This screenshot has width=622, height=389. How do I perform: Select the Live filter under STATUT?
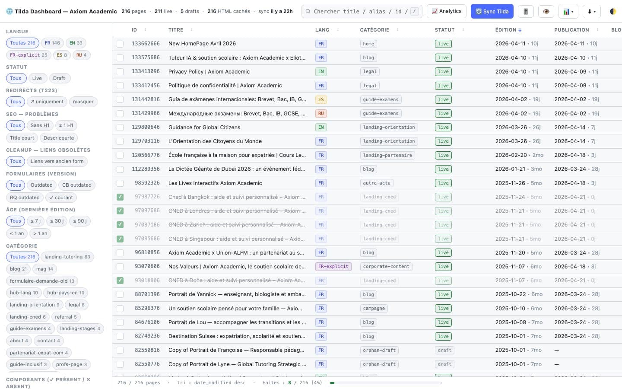pyautogui.click(x=37, y=78)
